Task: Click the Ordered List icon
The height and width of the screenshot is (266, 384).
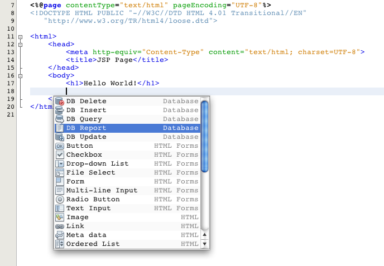Action: coord(60,244)
